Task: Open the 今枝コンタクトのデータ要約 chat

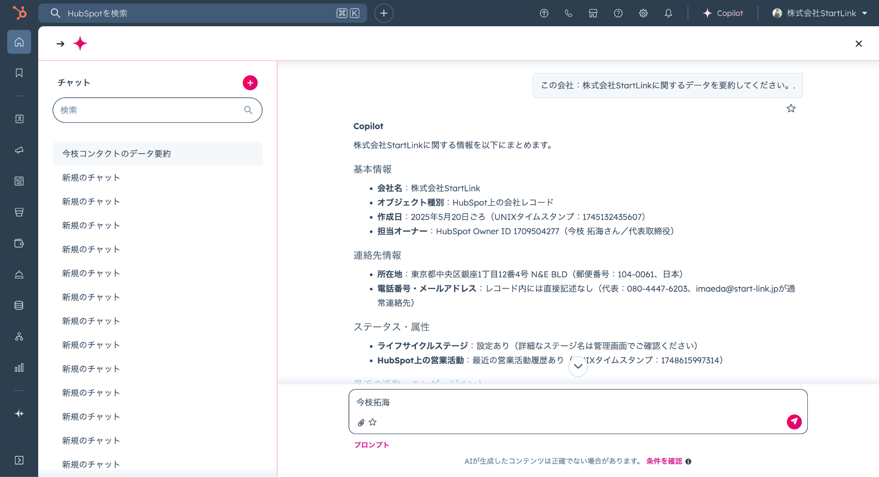Action: point(158,154)
